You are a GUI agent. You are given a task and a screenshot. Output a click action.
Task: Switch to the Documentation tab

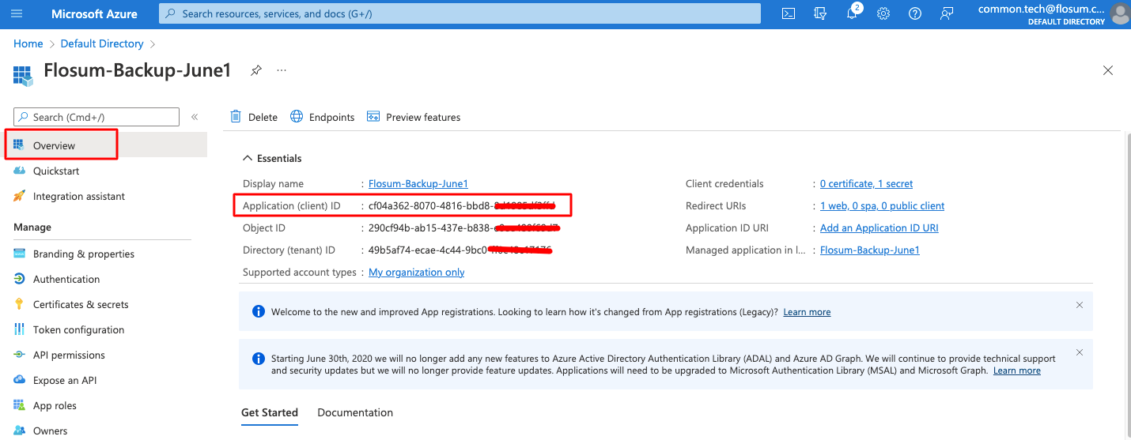(355, 412)
